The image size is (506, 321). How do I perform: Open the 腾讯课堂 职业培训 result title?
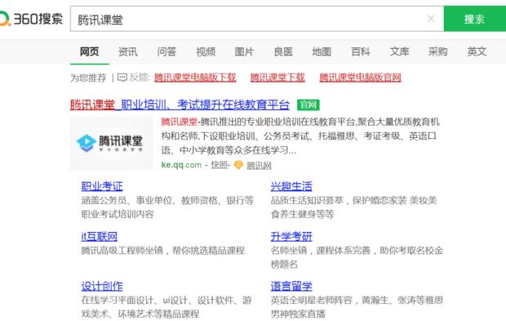pos(180,105)
